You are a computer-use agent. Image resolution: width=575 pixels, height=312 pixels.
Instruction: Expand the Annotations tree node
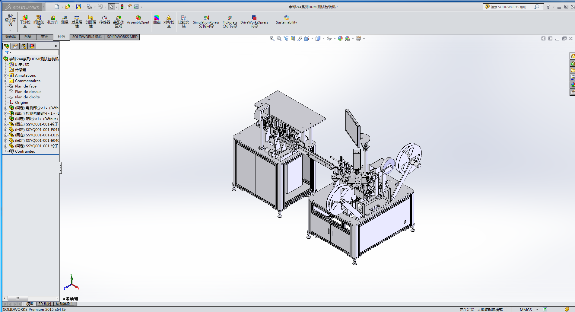coord(5,75)
